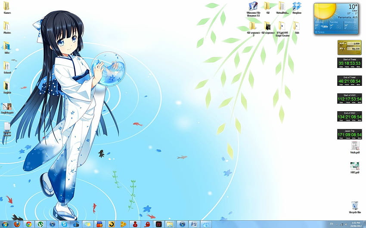Click the 10° temperature in weather gadget
This screenshot has width=366, height=228.
[x=353, y=6]
